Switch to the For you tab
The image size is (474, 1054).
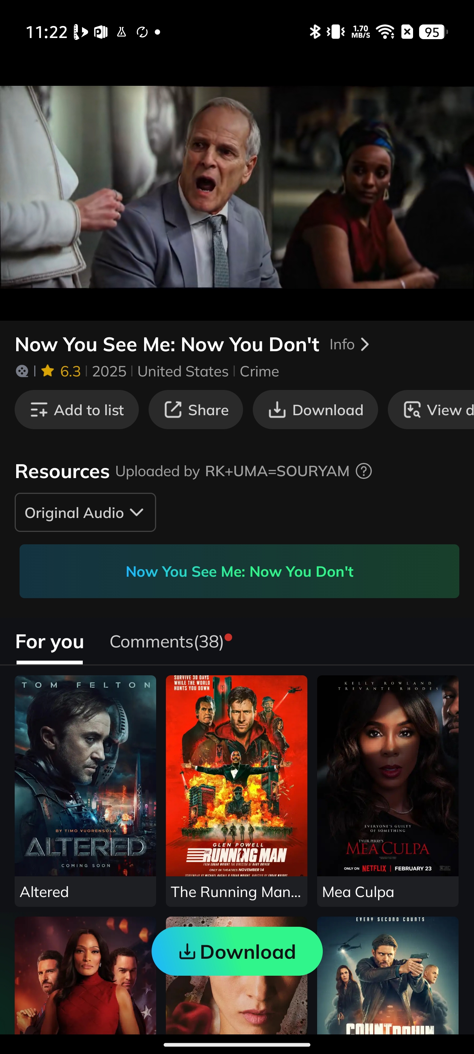click(49, 641)
